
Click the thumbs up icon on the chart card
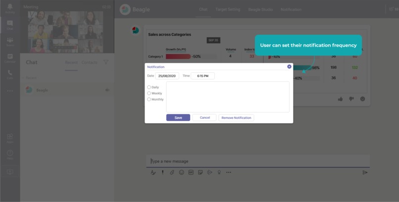(340, 99)
